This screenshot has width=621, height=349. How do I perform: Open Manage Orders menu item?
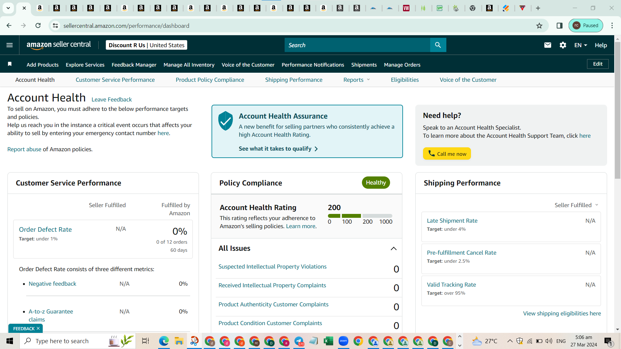(x=402, y=65)
